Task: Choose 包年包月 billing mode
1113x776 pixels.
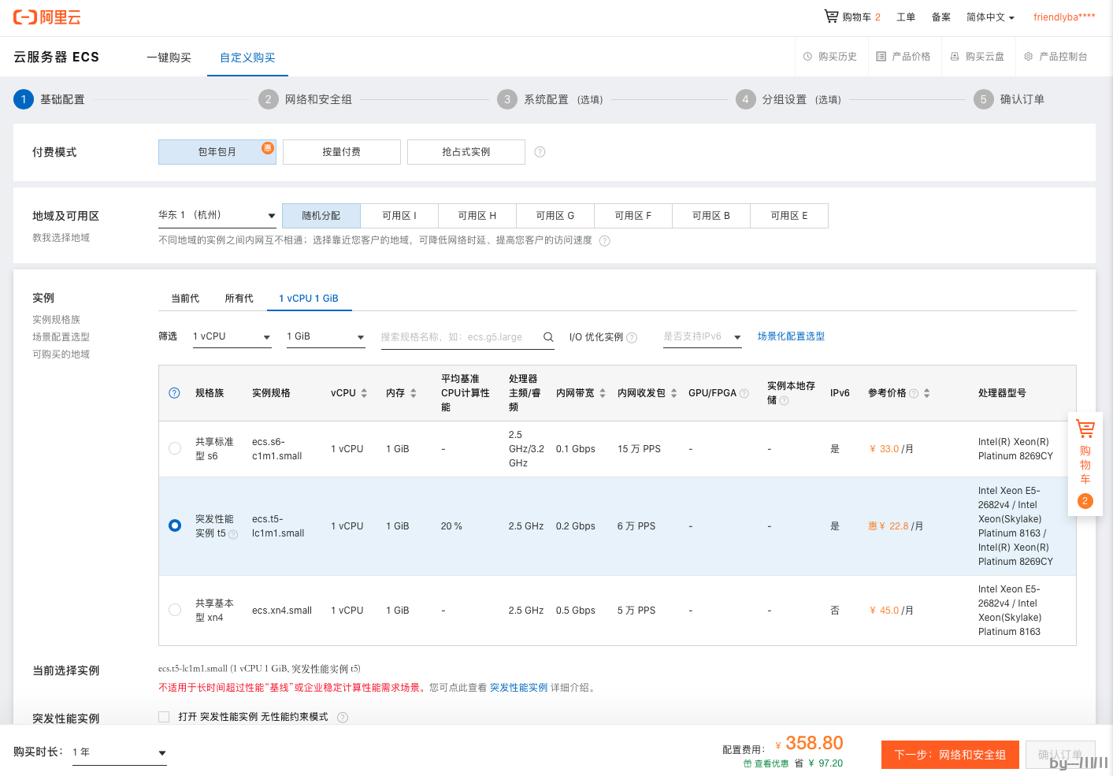Action: click(x=217, y=152)
